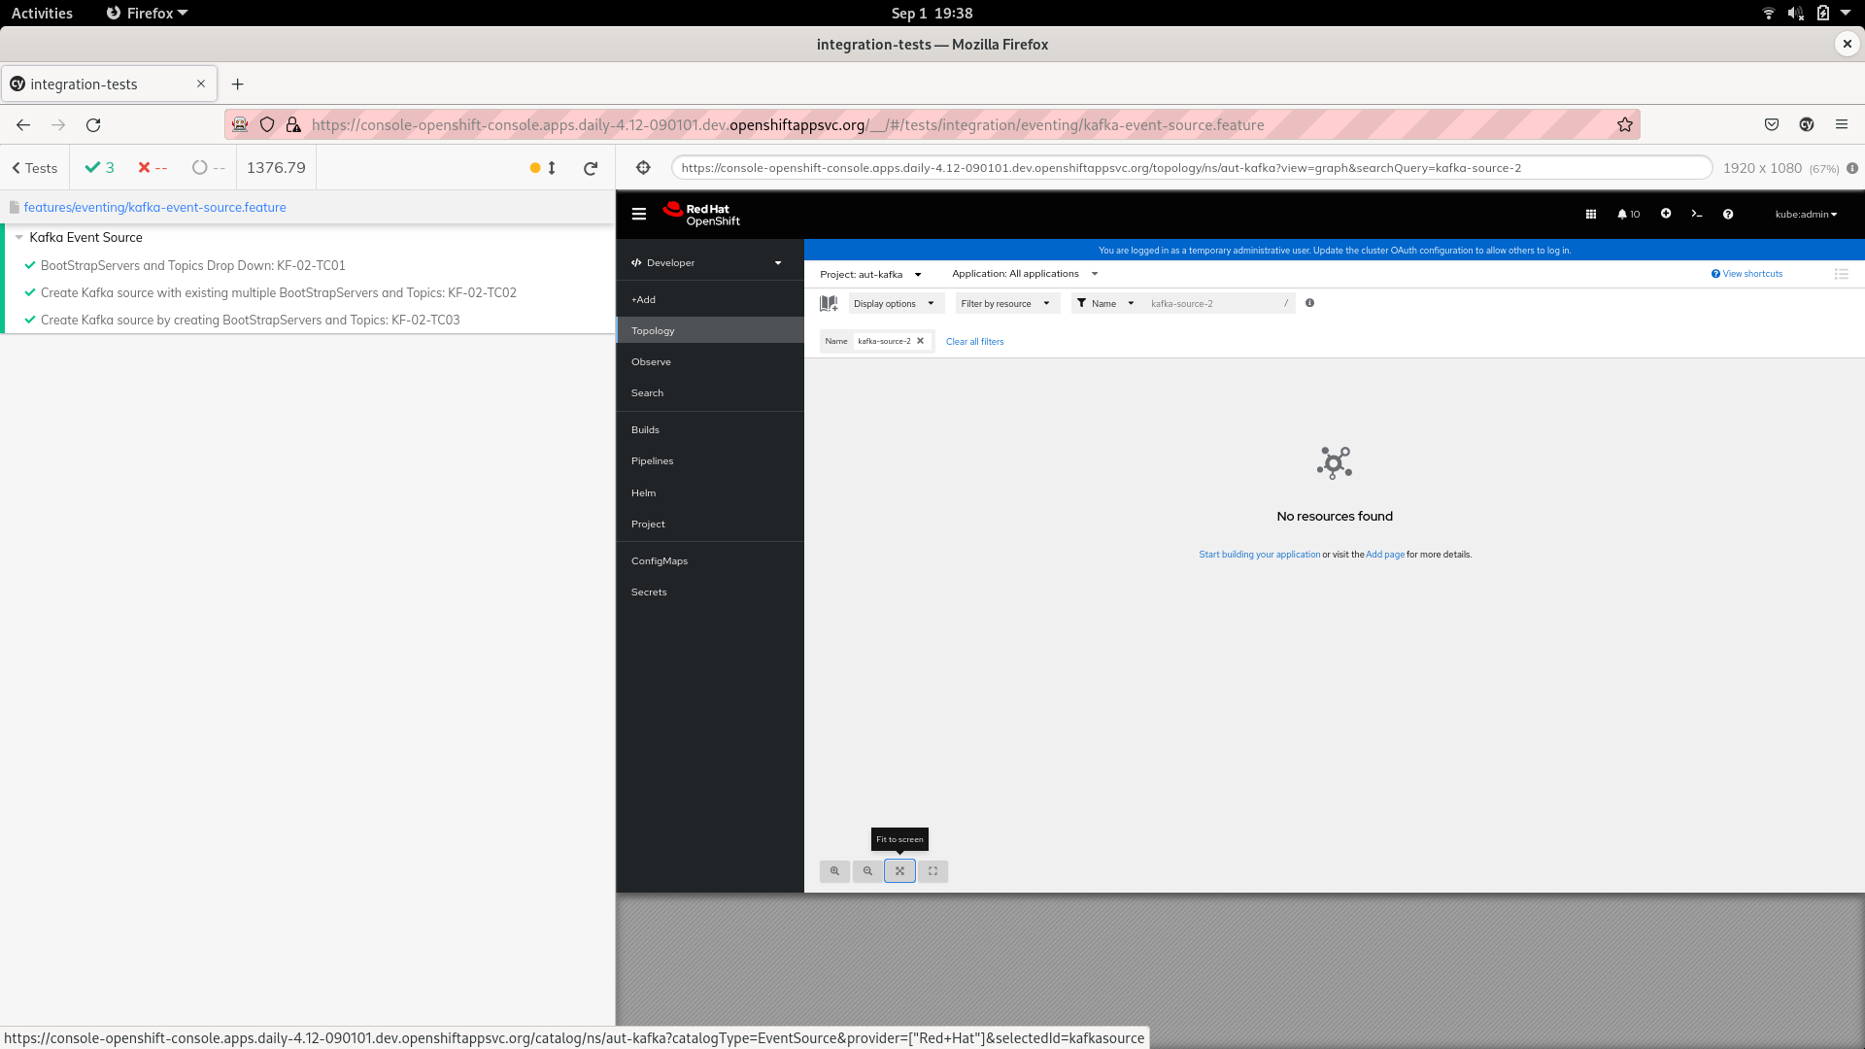Bookmark the page with the star icon
The height and width of the screenshot is (1049, 1865).
(1625, 124)
